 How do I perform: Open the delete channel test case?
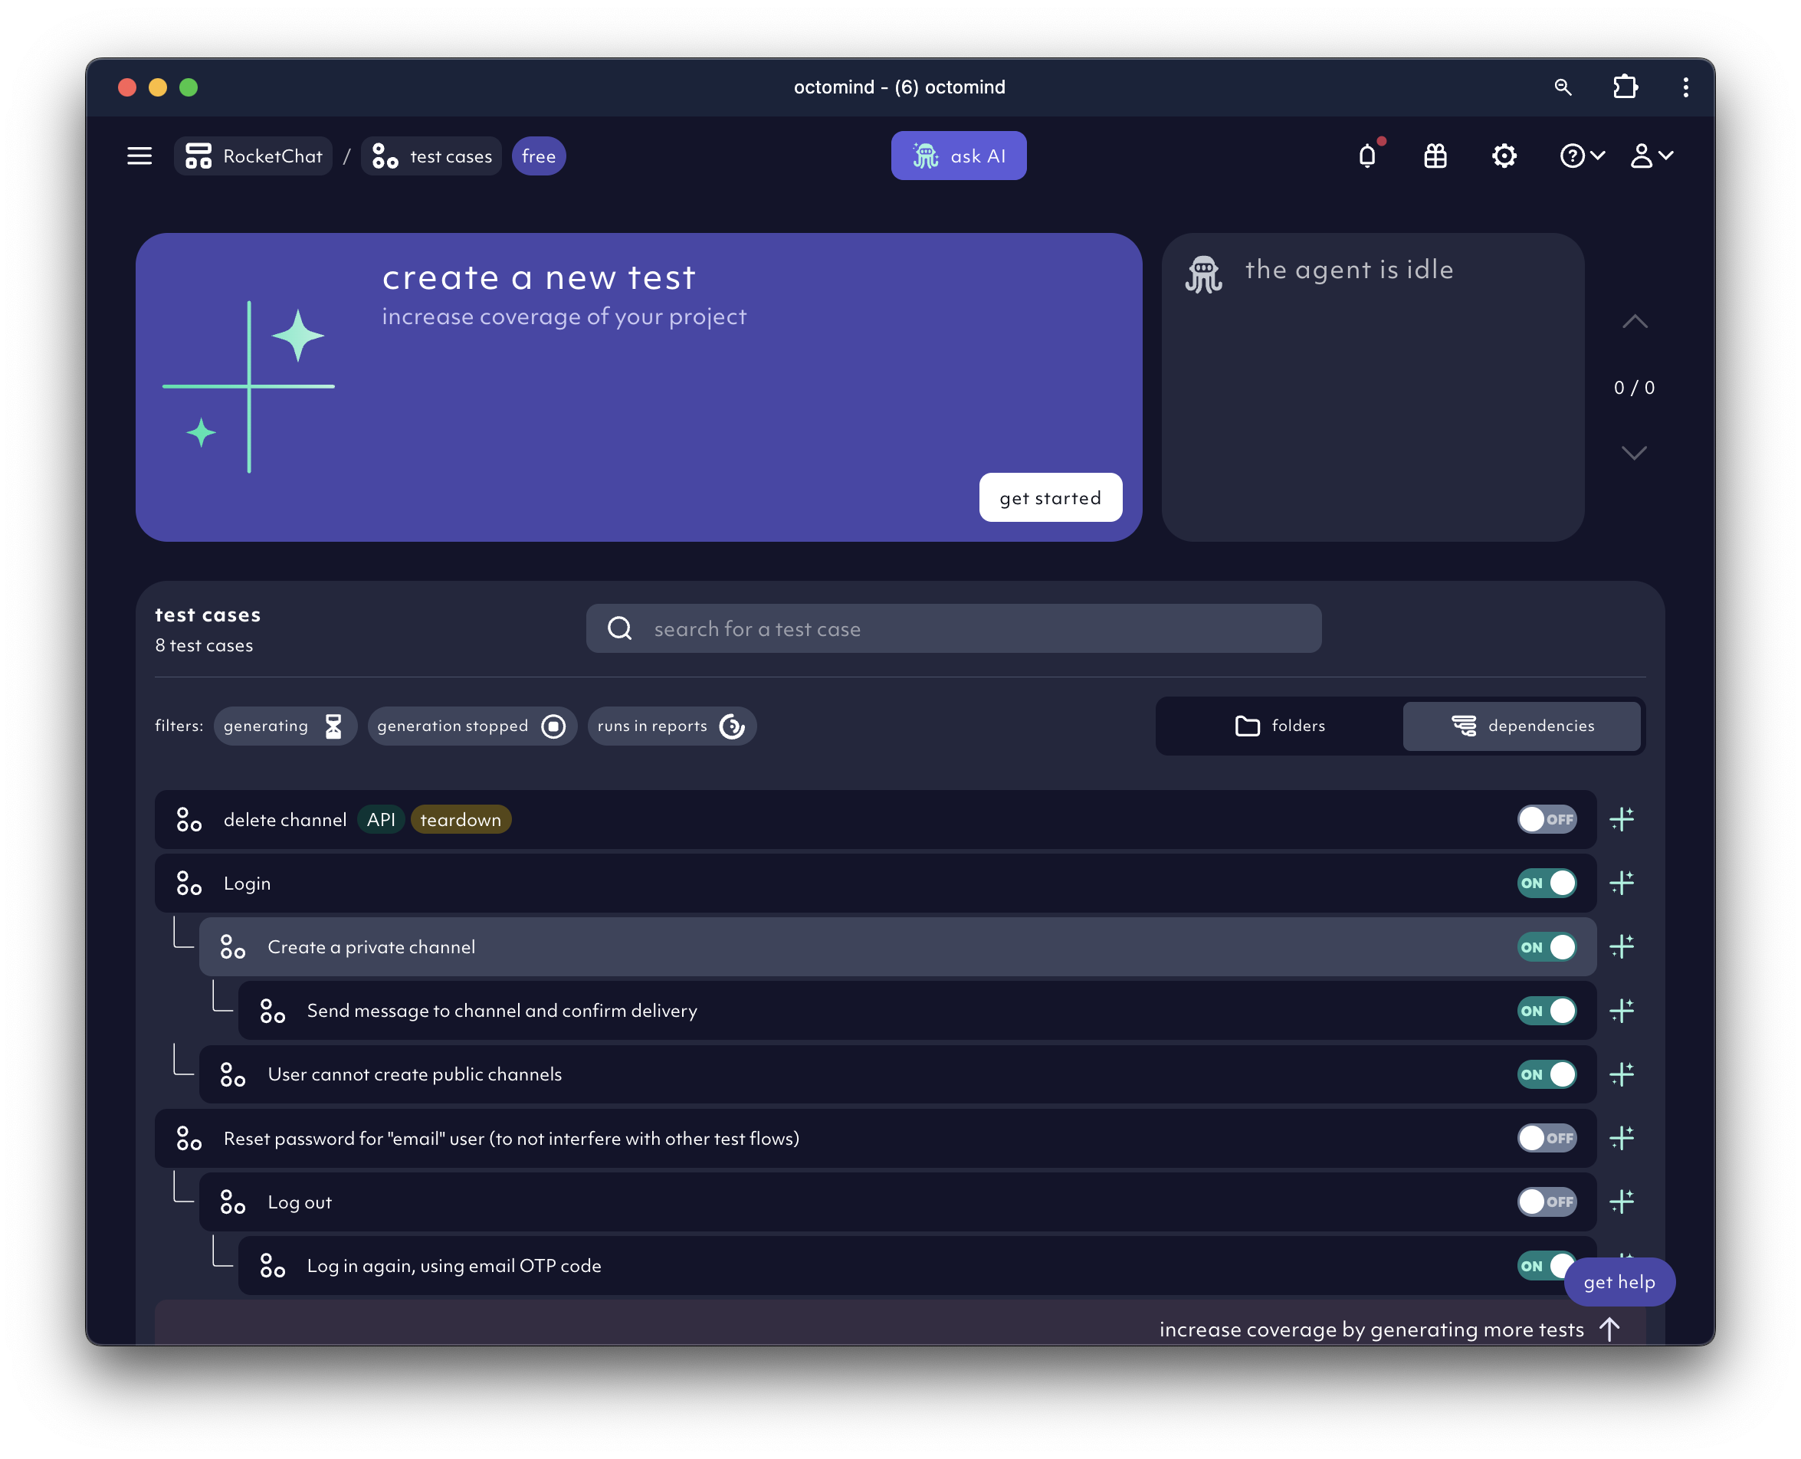875,819
